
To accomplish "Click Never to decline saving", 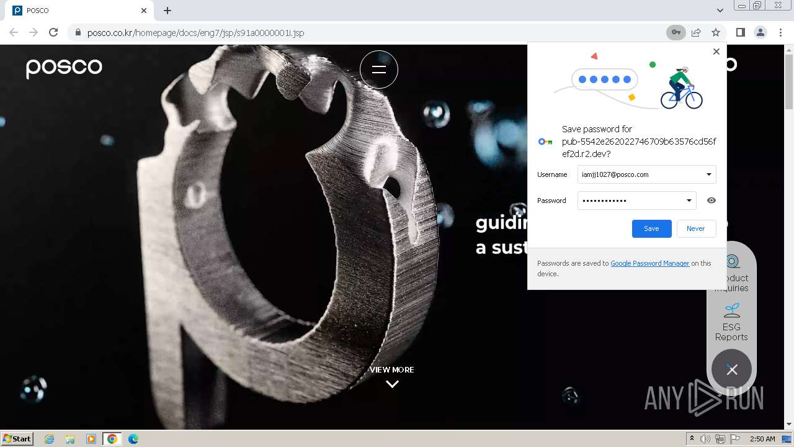I will click(x=696, y=228).
